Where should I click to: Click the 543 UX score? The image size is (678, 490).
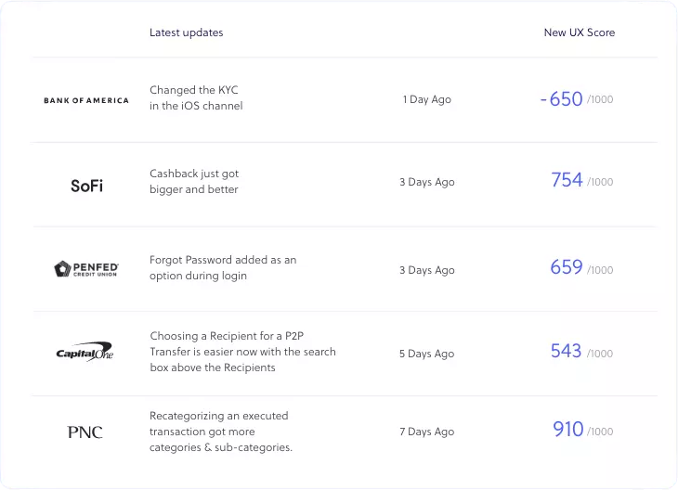[x=566, y=351]
